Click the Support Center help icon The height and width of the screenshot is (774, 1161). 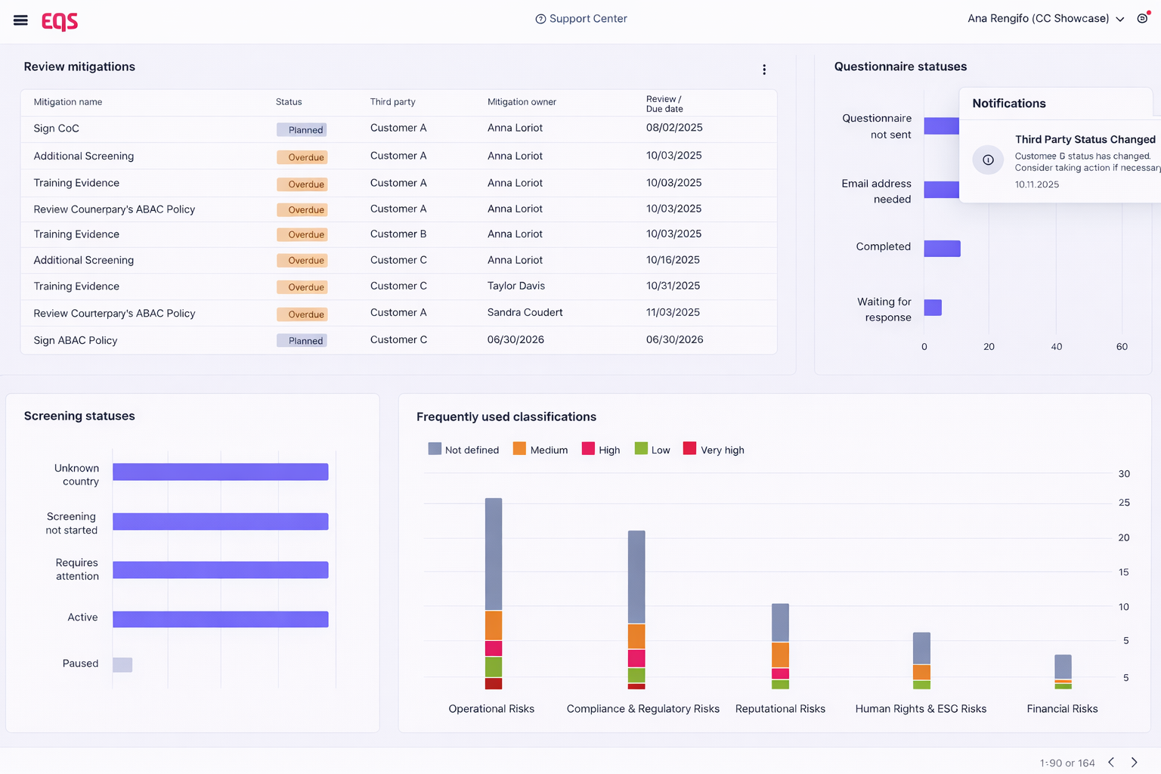coord(540,19)
